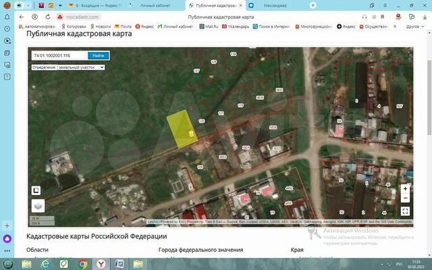Screen dimensions: 432x270
Task: Toggle fullscreen map view icon
Action: tap(405, 211)
